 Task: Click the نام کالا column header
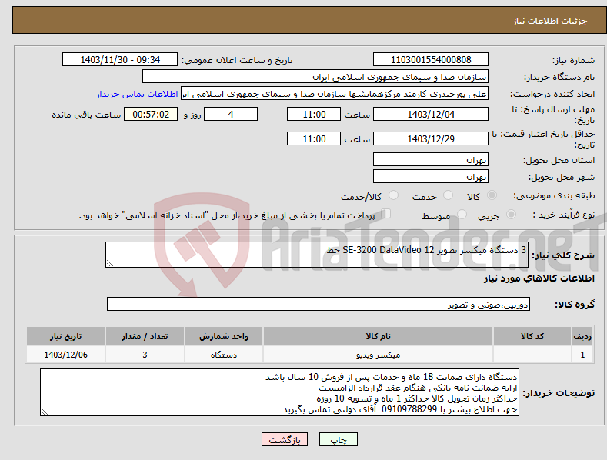(378, 336)
